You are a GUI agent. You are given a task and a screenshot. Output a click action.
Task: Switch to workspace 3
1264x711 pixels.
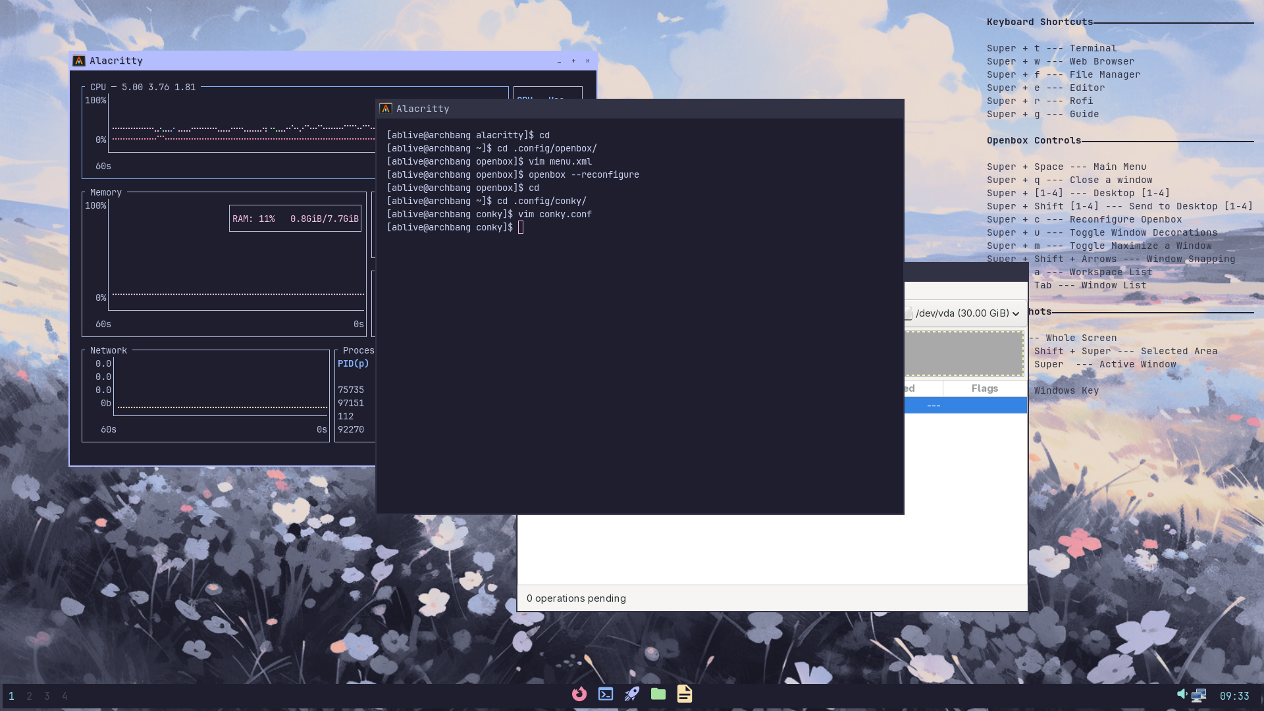click(x=47, y=696)
